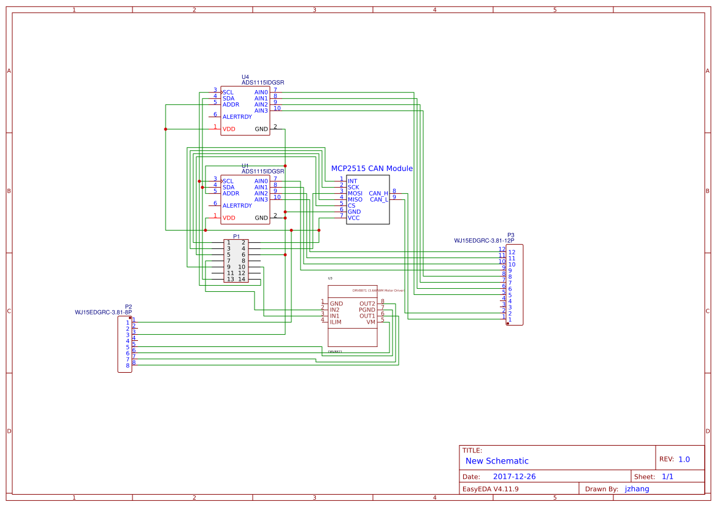Select the U1 ADS1115IDGSR symbol

pos(245,199)
